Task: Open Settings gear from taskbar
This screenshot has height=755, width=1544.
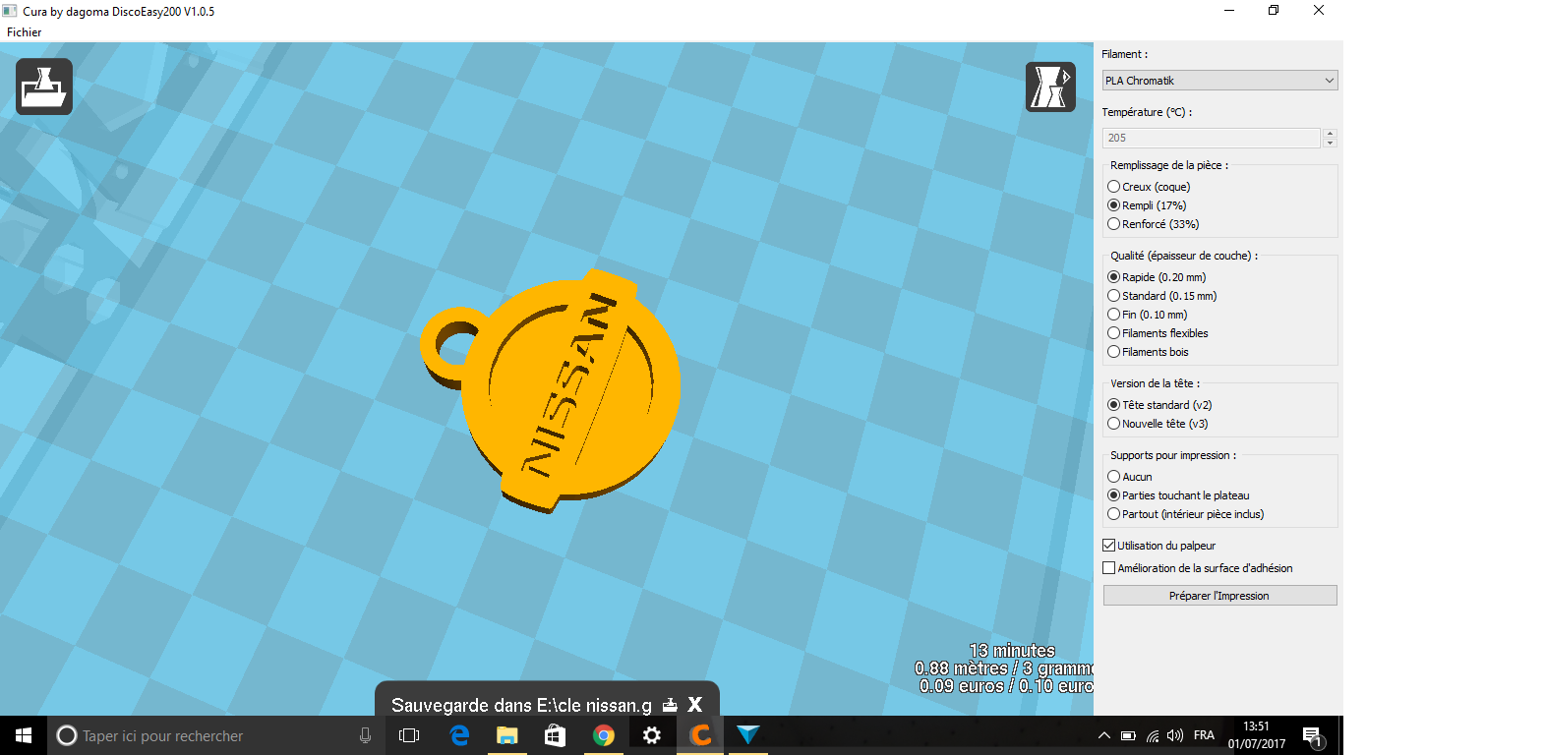Action: click(652, 735)
